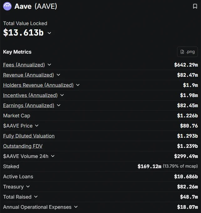Click the Outstanding FDV label
201x213 pixels.
tap(23, 146)
